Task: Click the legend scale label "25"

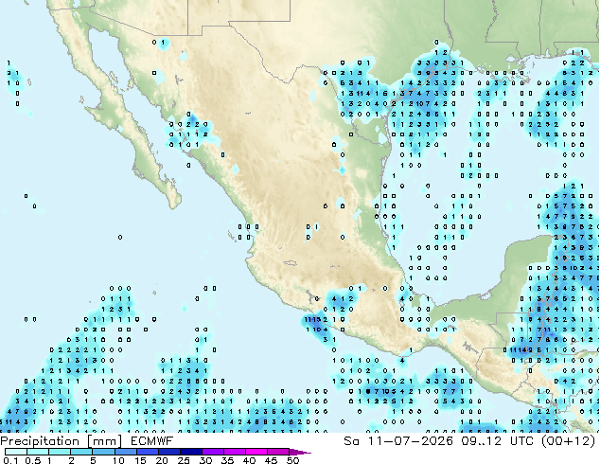Action: coord(184,460)
